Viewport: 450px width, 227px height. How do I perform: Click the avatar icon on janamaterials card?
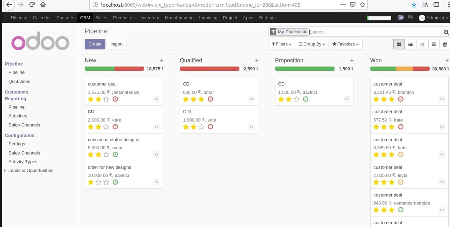156,99
